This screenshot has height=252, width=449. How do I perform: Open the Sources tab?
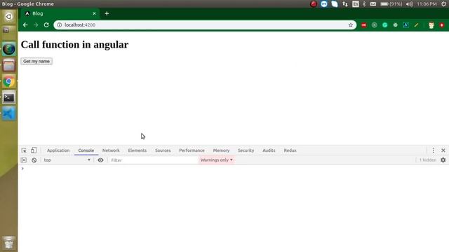163,150
